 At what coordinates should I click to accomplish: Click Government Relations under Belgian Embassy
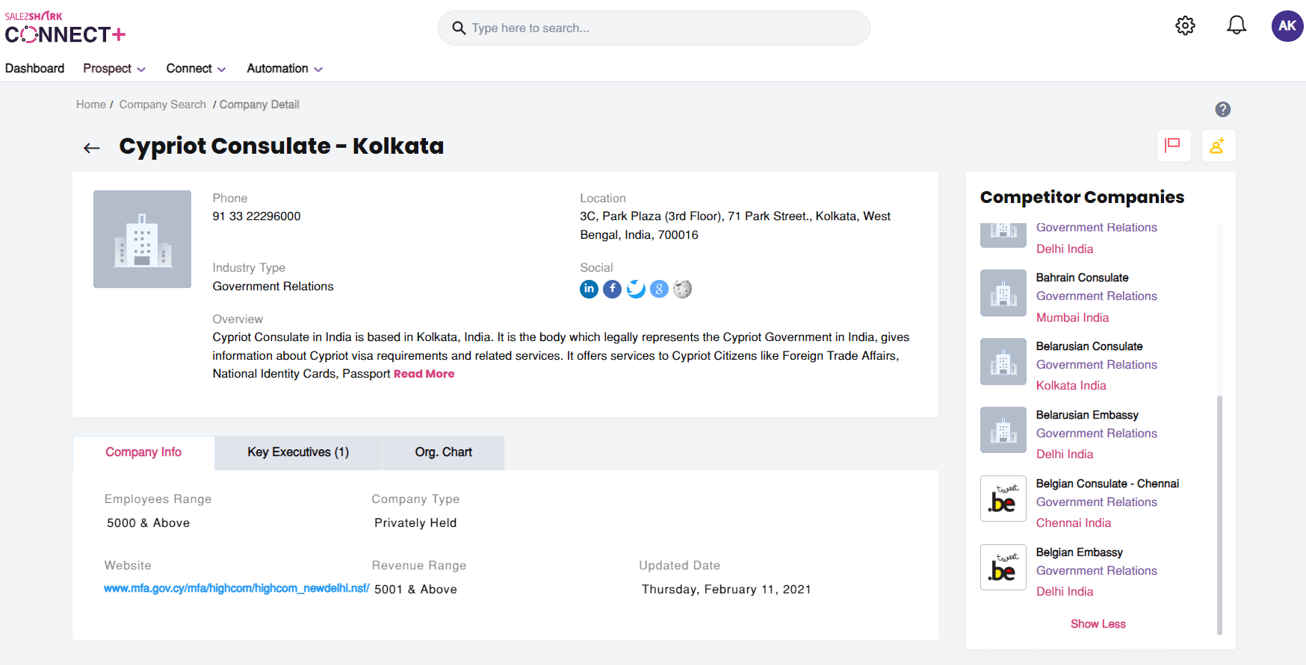[x=1096, y=571]
